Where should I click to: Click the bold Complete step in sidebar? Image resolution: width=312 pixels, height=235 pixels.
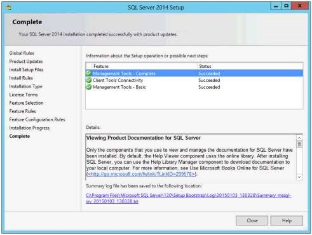tap(20, 136)
